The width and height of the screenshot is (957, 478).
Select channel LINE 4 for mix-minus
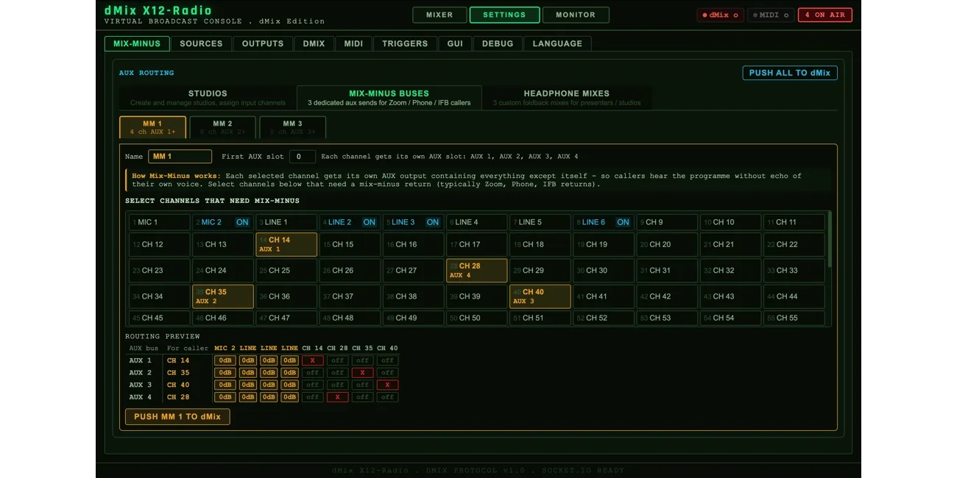[x=476, y=222]
